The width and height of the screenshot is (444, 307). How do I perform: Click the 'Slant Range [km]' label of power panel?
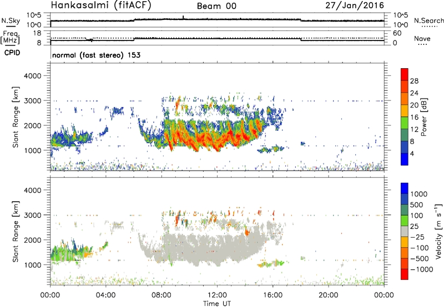pyautogui.click(x=16, y=117)
